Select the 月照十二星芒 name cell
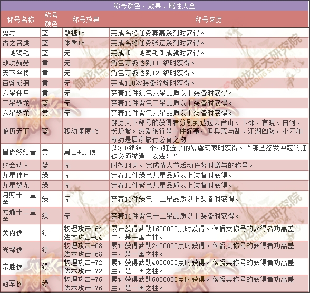The height and width of the screenshot is (293, 310). pyautogui.click(x=21, y=199)
